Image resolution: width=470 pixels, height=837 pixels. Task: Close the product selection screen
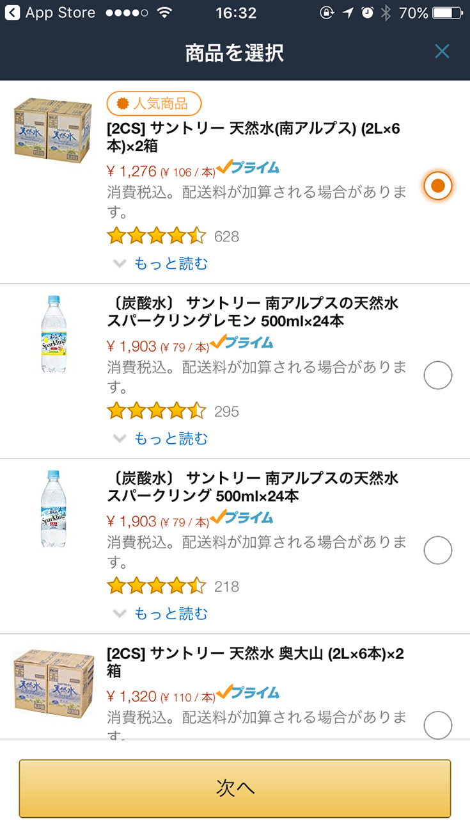click(x=442, y=51)
